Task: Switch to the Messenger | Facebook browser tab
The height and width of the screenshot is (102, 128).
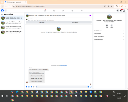Action: pyautogui.click(x=16, y=2)
